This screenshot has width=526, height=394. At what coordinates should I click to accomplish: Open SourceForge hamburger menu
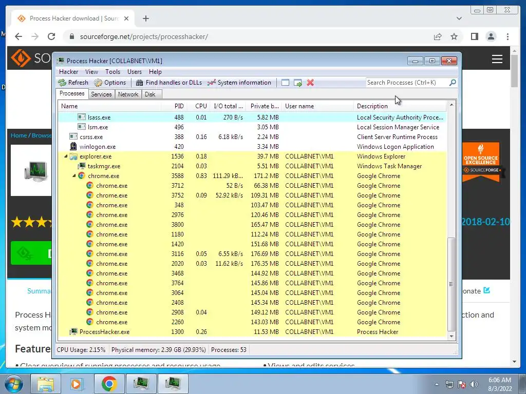click(497, 59)
